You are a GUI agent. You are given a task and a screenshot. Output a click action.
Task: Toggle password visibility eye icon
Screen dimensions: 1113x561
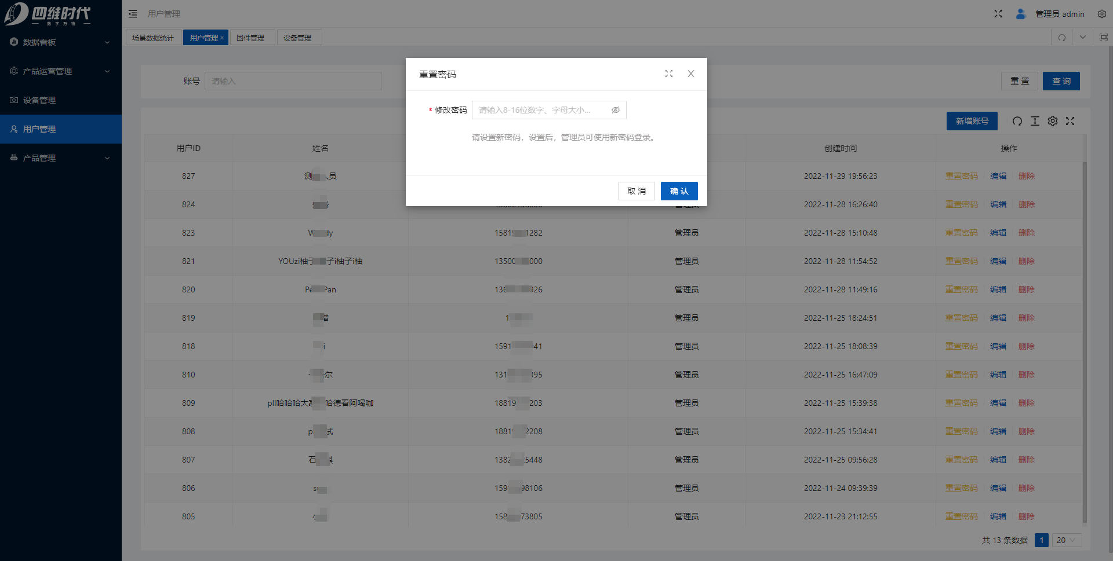click(615, 110)
